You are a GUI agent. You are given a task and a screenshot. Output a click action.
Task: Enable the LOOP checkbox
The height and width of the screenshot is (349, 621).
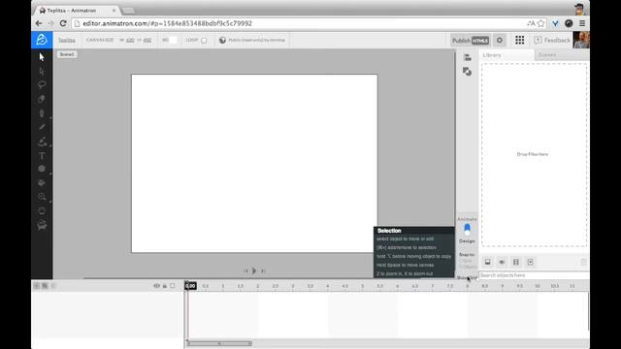pos(204,41)
